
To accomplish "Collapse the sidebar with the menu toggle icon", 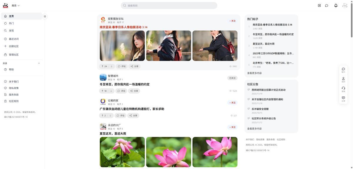I will point(45,16).
